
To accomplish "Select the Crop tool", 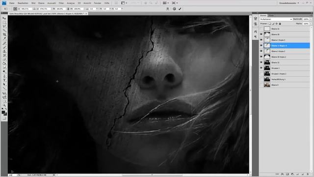I will tap(4, 34).
